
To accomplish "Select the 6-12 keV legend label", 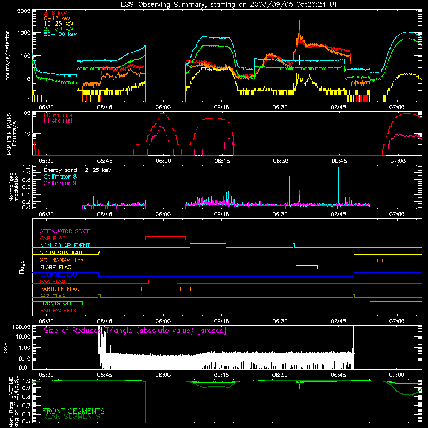I will (57, 18).
